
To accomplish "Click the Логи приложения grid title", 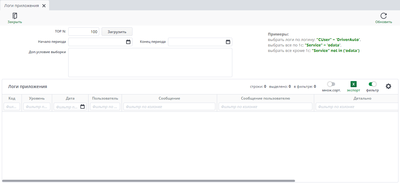I will pyautogui.click(x=28, y=87).
